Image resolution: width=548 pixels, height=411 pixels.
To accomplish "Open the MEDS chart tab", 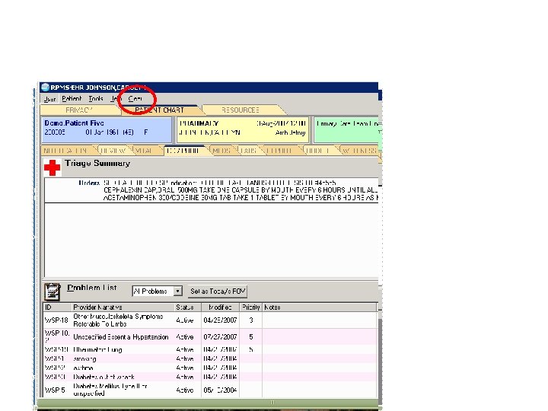I will tap(222, 151).
